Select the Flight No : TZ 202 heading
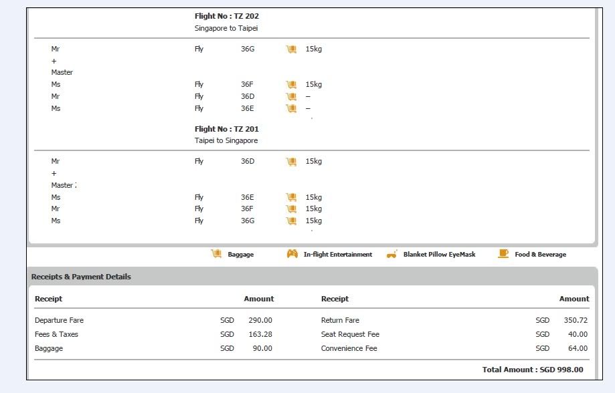615x393 pixels. (x=227, y=16)
